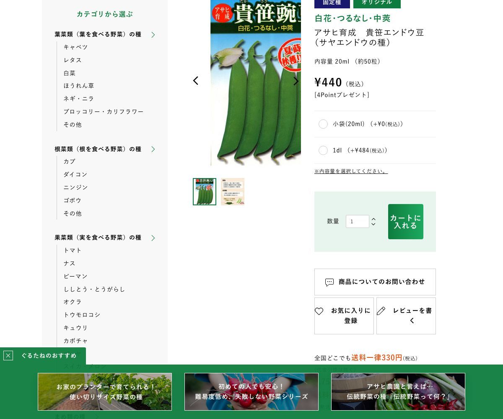
Task: Expand 根菜類 category chevron
Action: (x=153, y=149)
